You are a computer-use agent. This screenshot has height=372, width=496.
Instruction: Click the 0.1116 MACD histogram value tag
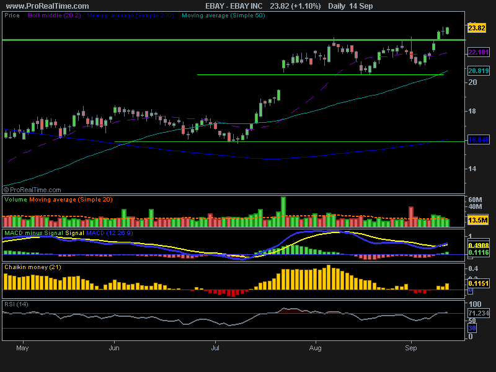[x=478, y=252]
